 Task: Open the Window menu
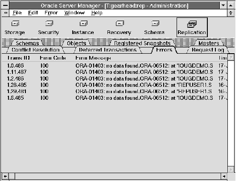click(74, 13)
